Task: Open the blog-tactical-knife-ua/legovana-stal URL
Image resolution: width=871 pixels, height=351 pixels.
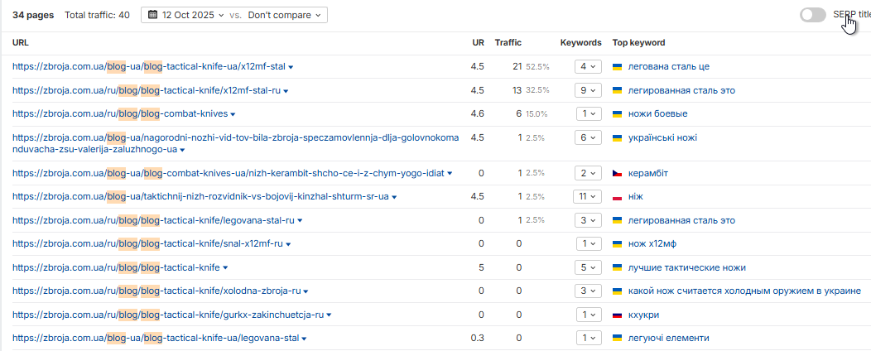Action: point(156,339)
